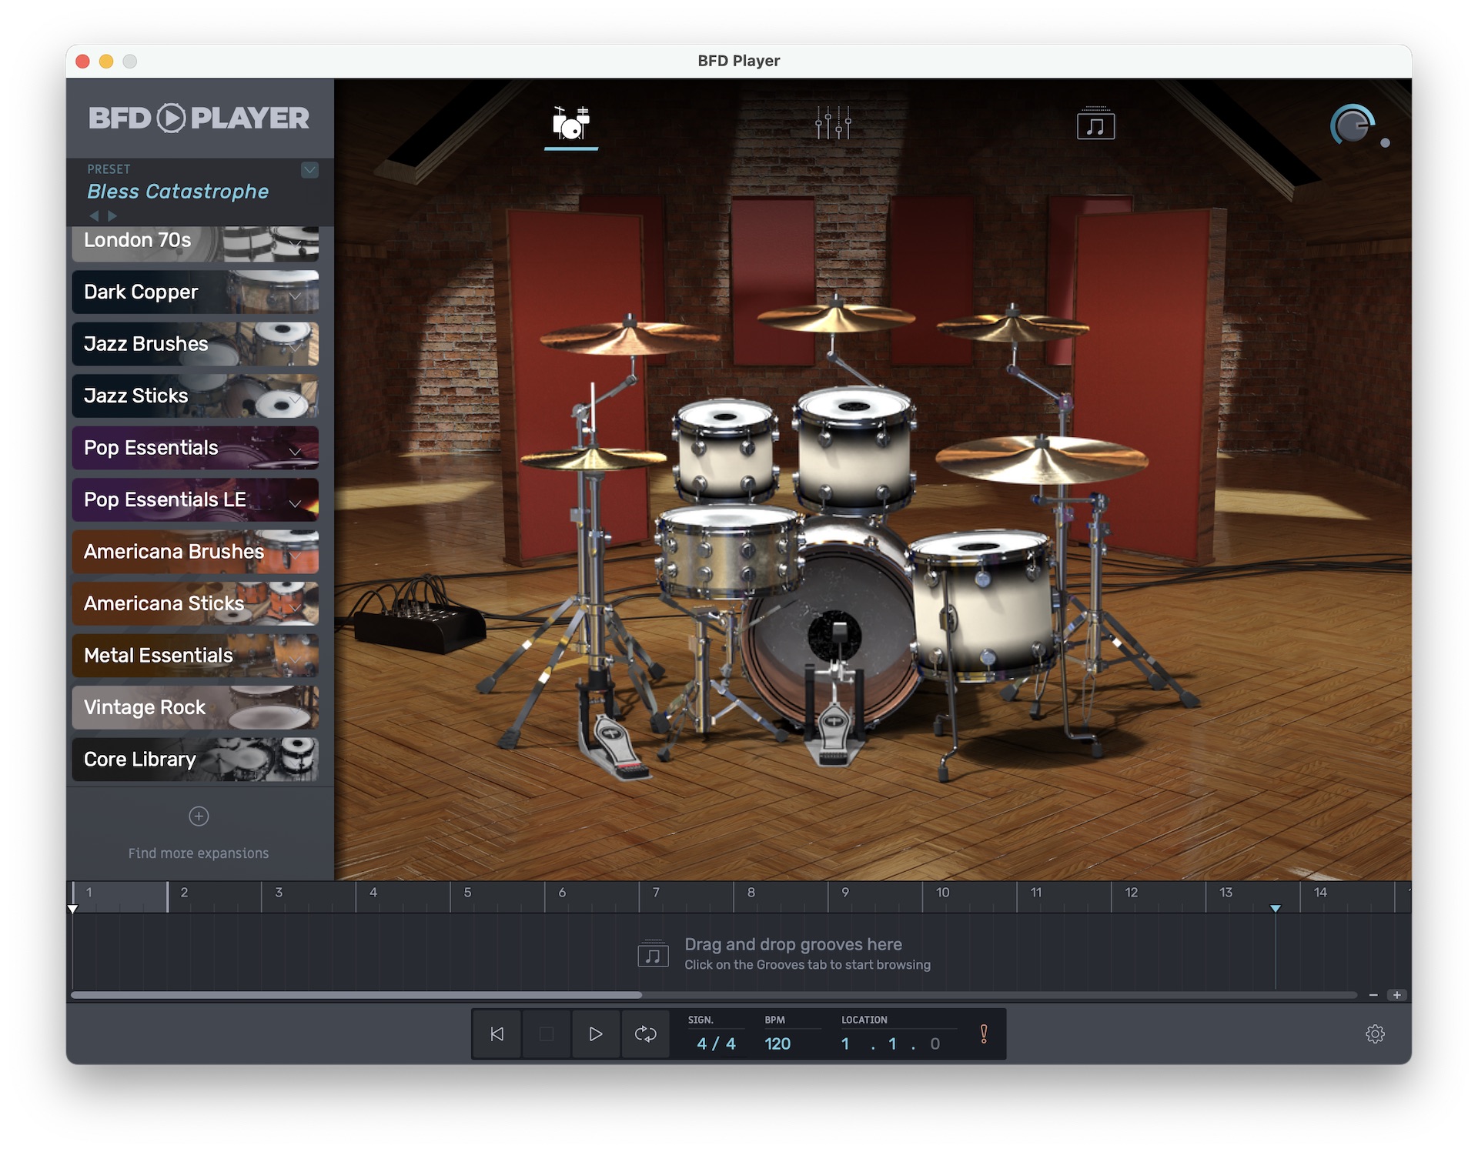Expand the Pop Essentials expansion chevron

(x=295, y=452)
